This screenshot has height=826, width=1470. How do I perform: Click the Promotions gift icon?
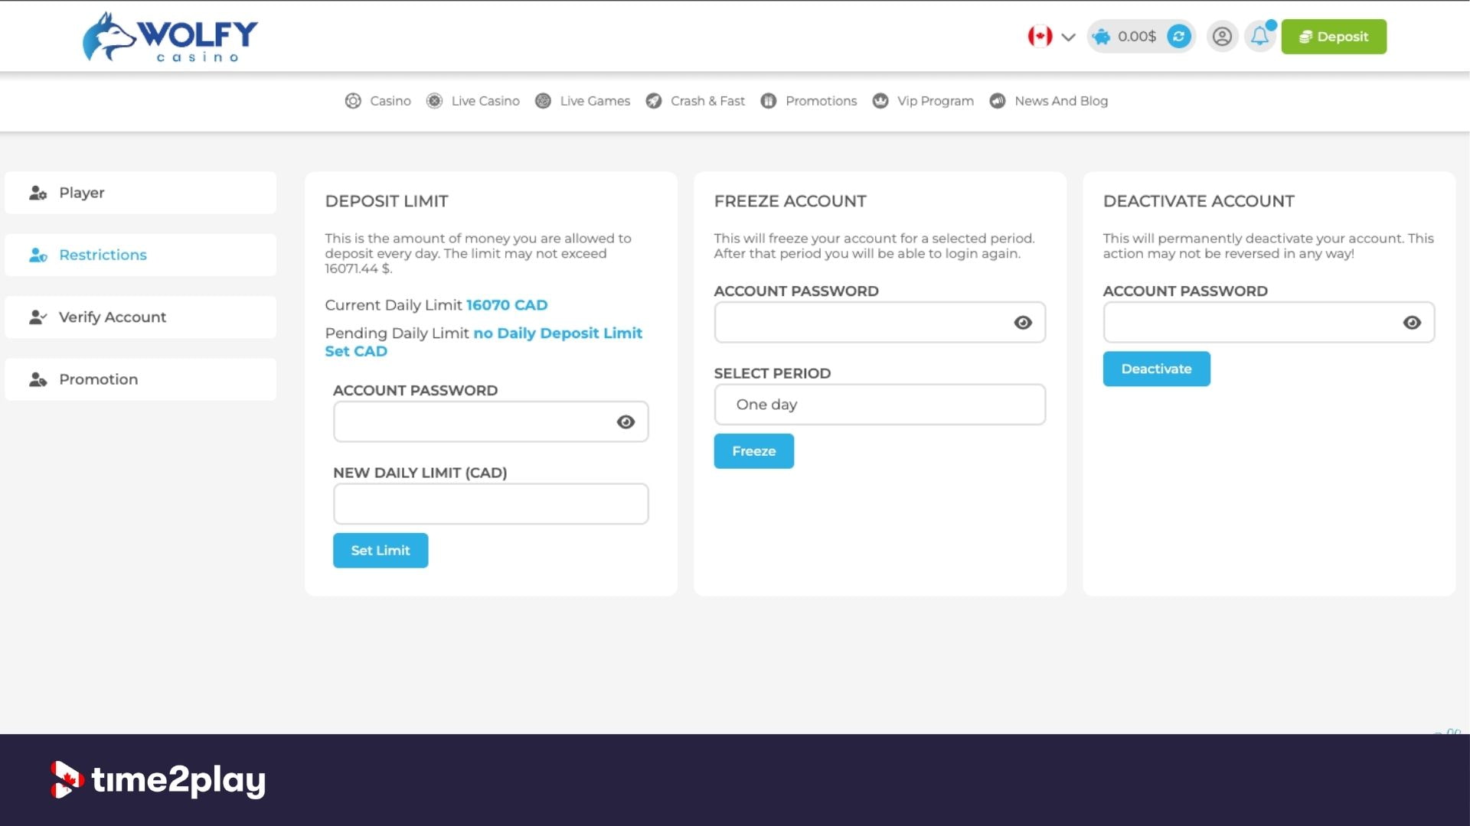[x=769, y=101]
